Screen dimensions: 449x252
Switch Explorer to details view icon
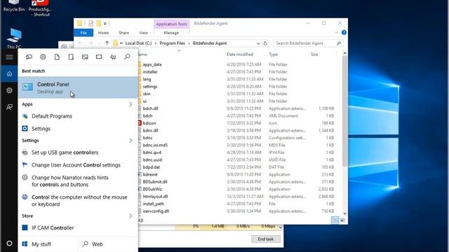pos(335,220)
